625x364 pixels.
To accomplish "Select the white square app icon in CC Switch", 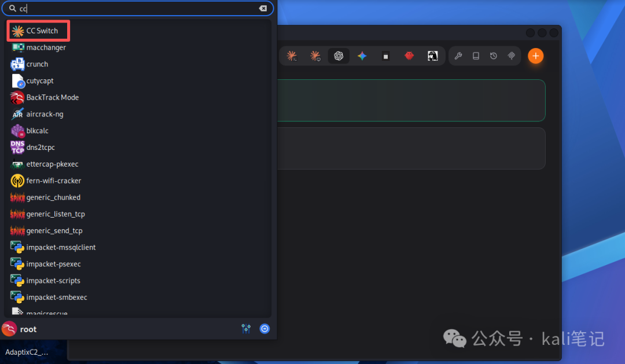I will pyautogui.click(x=385, y=56).
